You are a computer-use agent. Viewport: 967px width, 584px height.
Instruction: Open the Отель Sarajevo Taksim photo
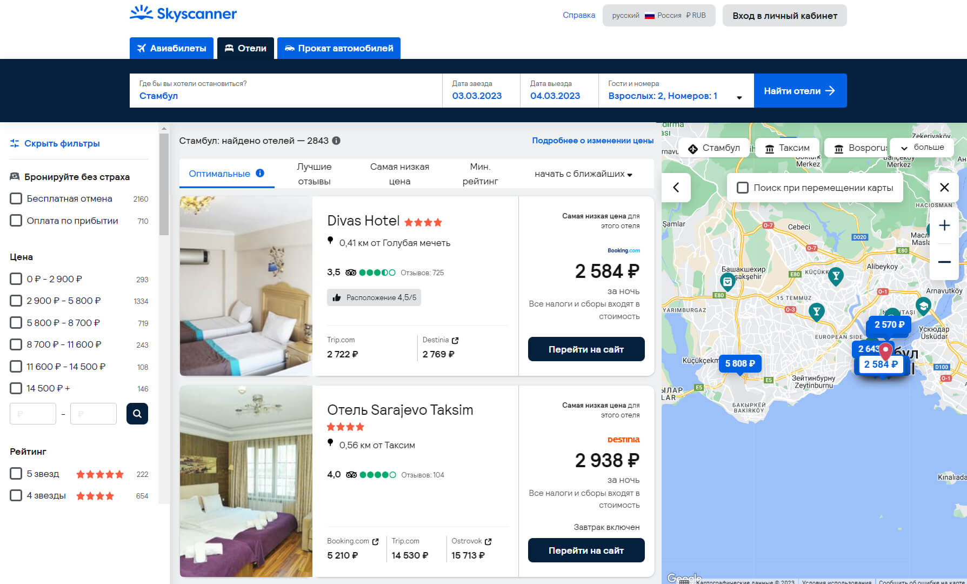[246, 481]
